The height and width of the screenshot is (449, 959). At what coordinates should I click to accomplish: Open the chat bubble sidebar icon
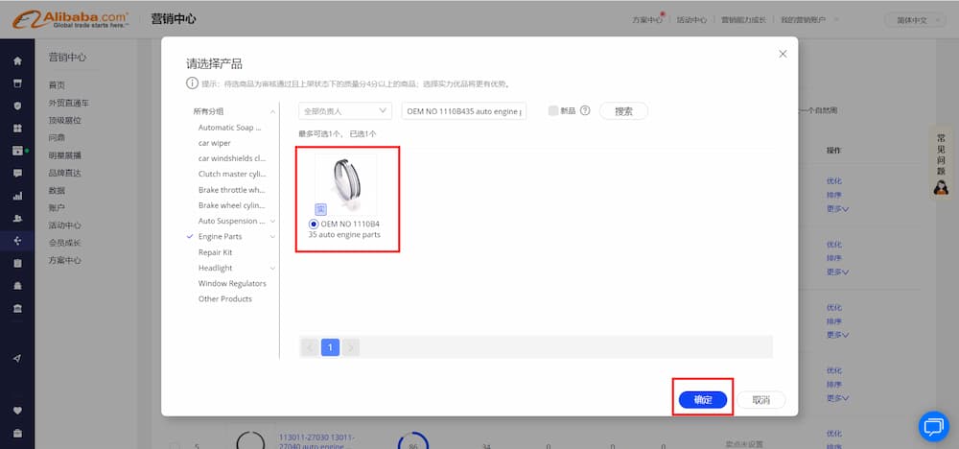[x=17, y=173]
